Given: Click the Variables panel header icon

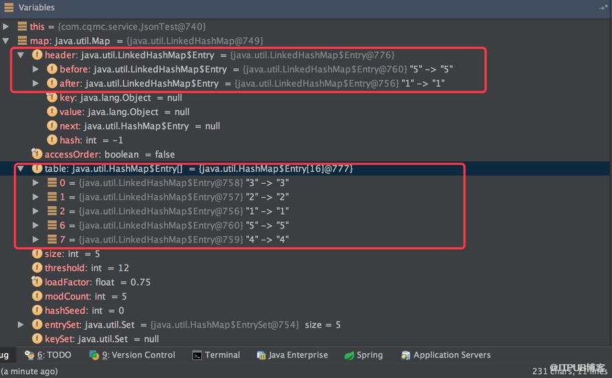Looking at the screenshot, I should [x=8, y=8].
